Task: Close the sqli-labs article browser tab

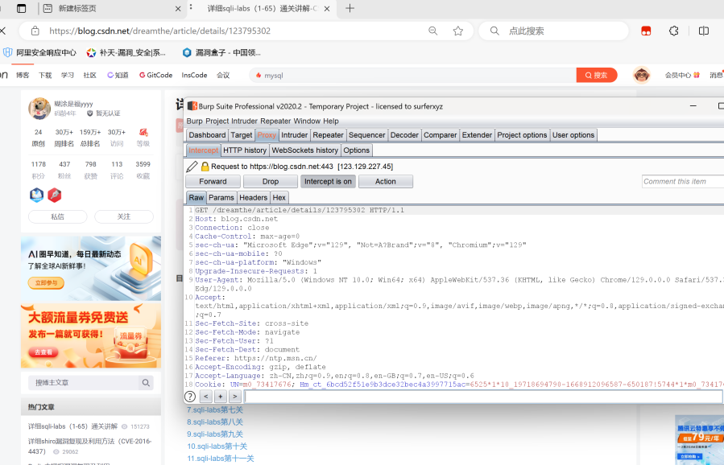Action: pyautogui.click(x=327, y=9)
